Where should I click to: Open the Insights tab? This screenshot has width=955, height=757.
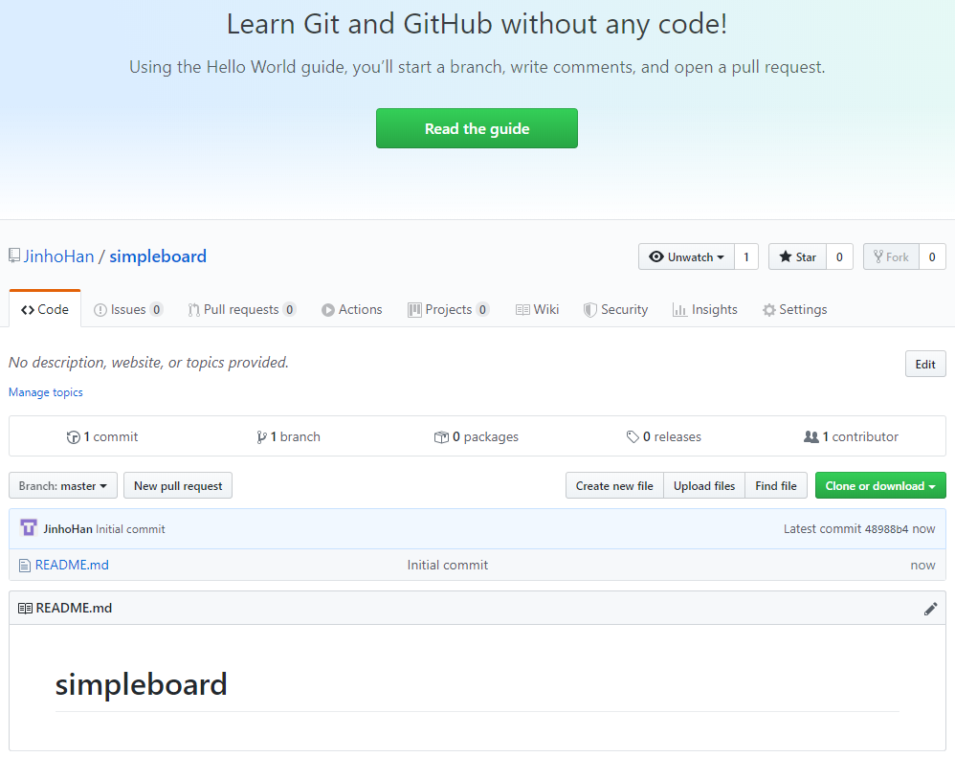[705, 309]
